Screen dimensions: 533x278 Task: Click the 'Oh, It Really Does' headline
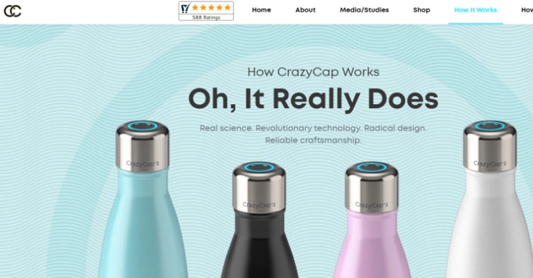(313, 99)
